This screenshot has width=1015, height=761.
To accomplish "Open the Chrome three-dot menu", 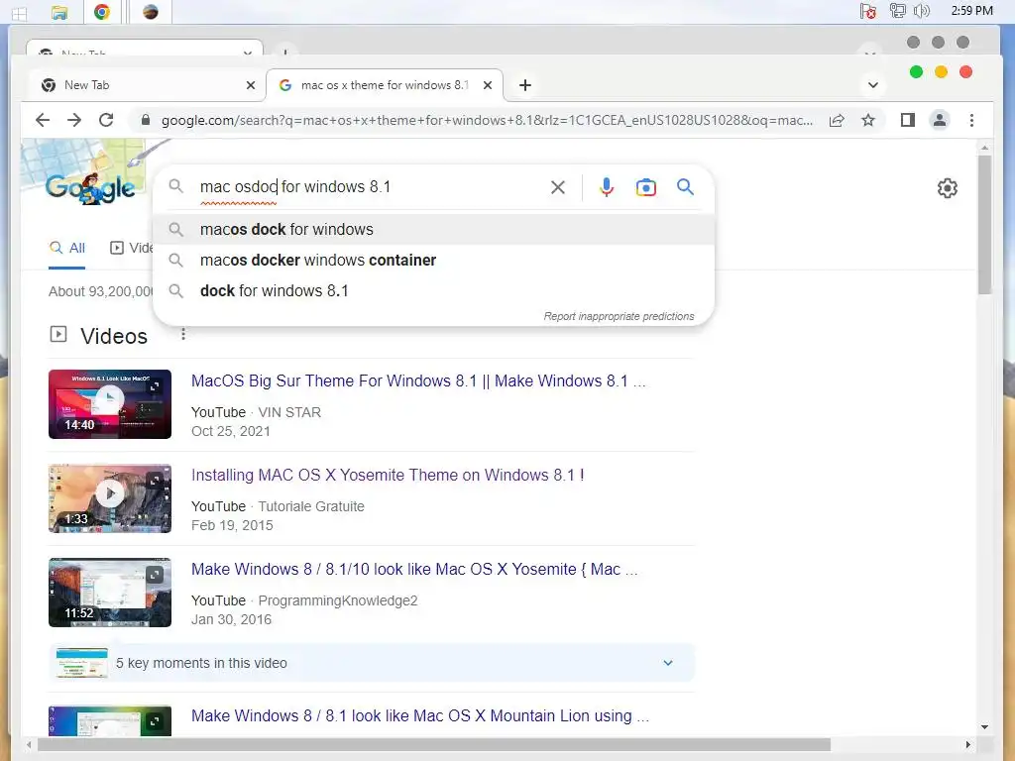I will (971, 120).
